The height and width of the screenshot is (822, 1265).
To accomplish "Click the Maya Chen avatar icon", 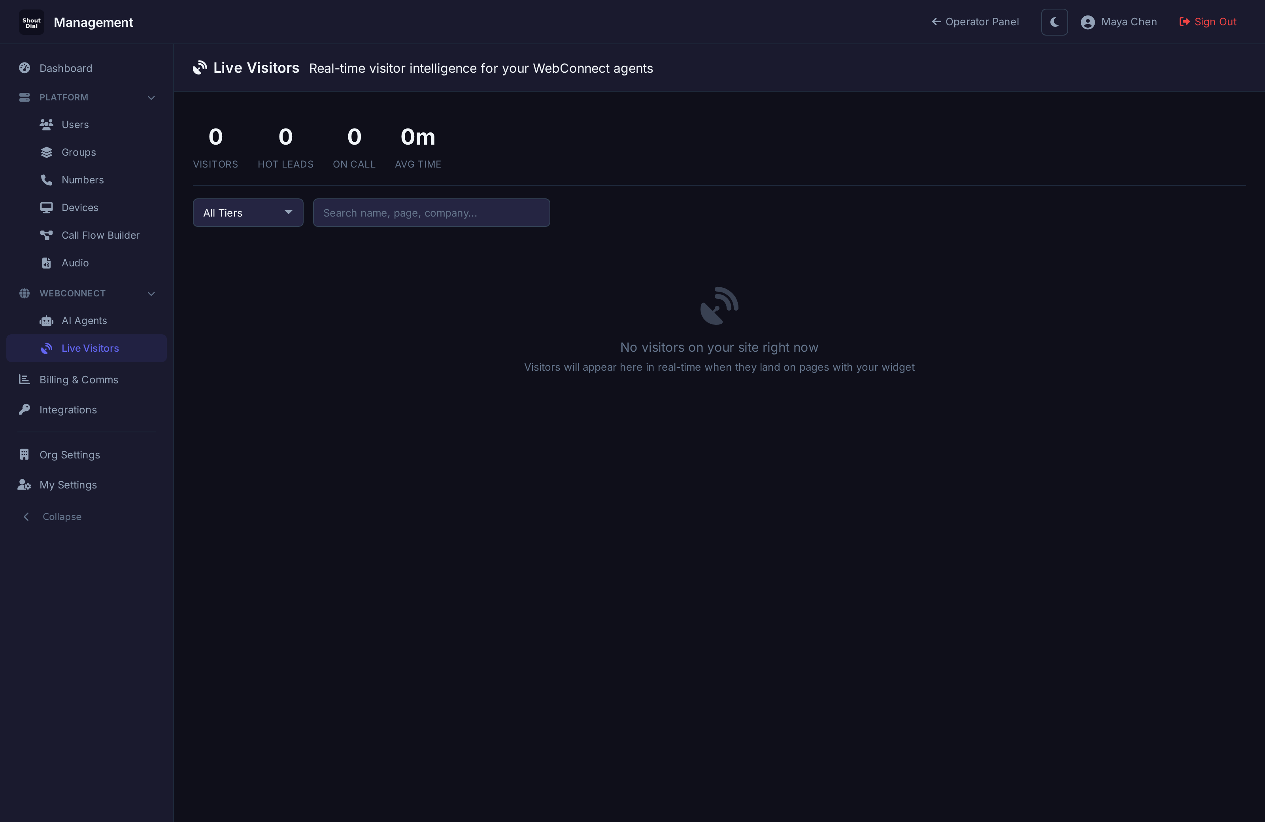I will pyautogui.click(x=1088, y=22).
